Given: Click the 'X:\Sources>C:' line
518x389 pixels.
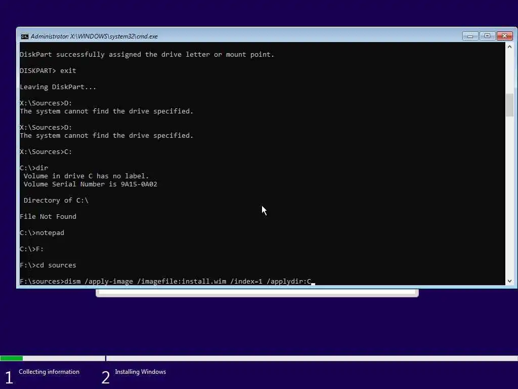Looking at the screenshot, I should tap(46, 152).
